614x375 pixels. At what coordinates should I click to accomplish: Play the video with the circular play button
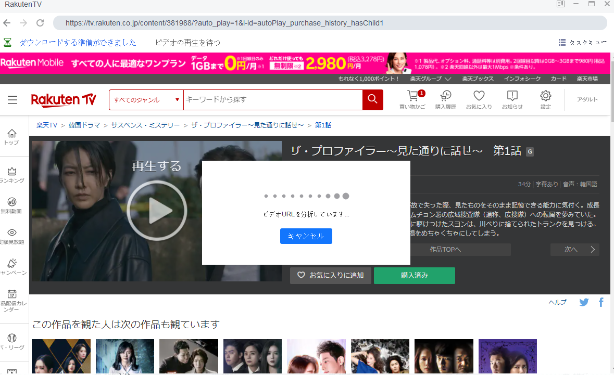pyautogui.click(x=157, y=210)
